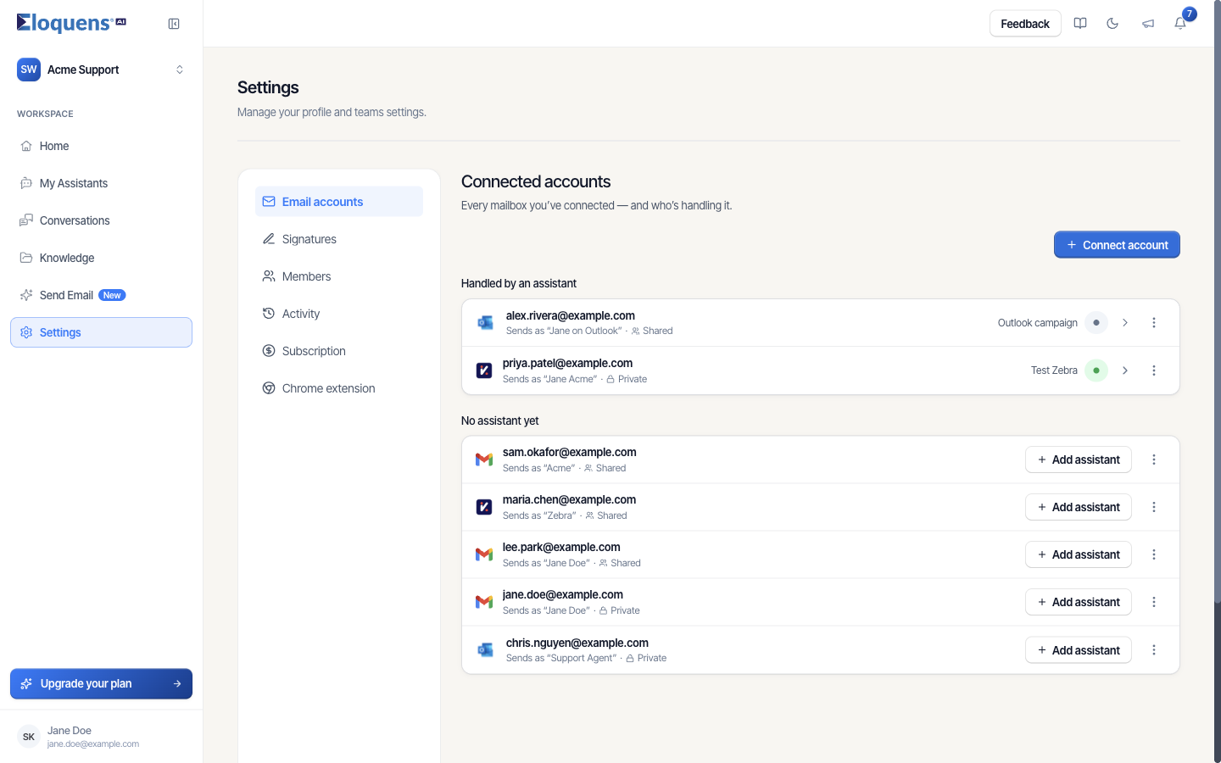
Task: Click the Eloquens AI logo
Action: (x=71, y=23)
